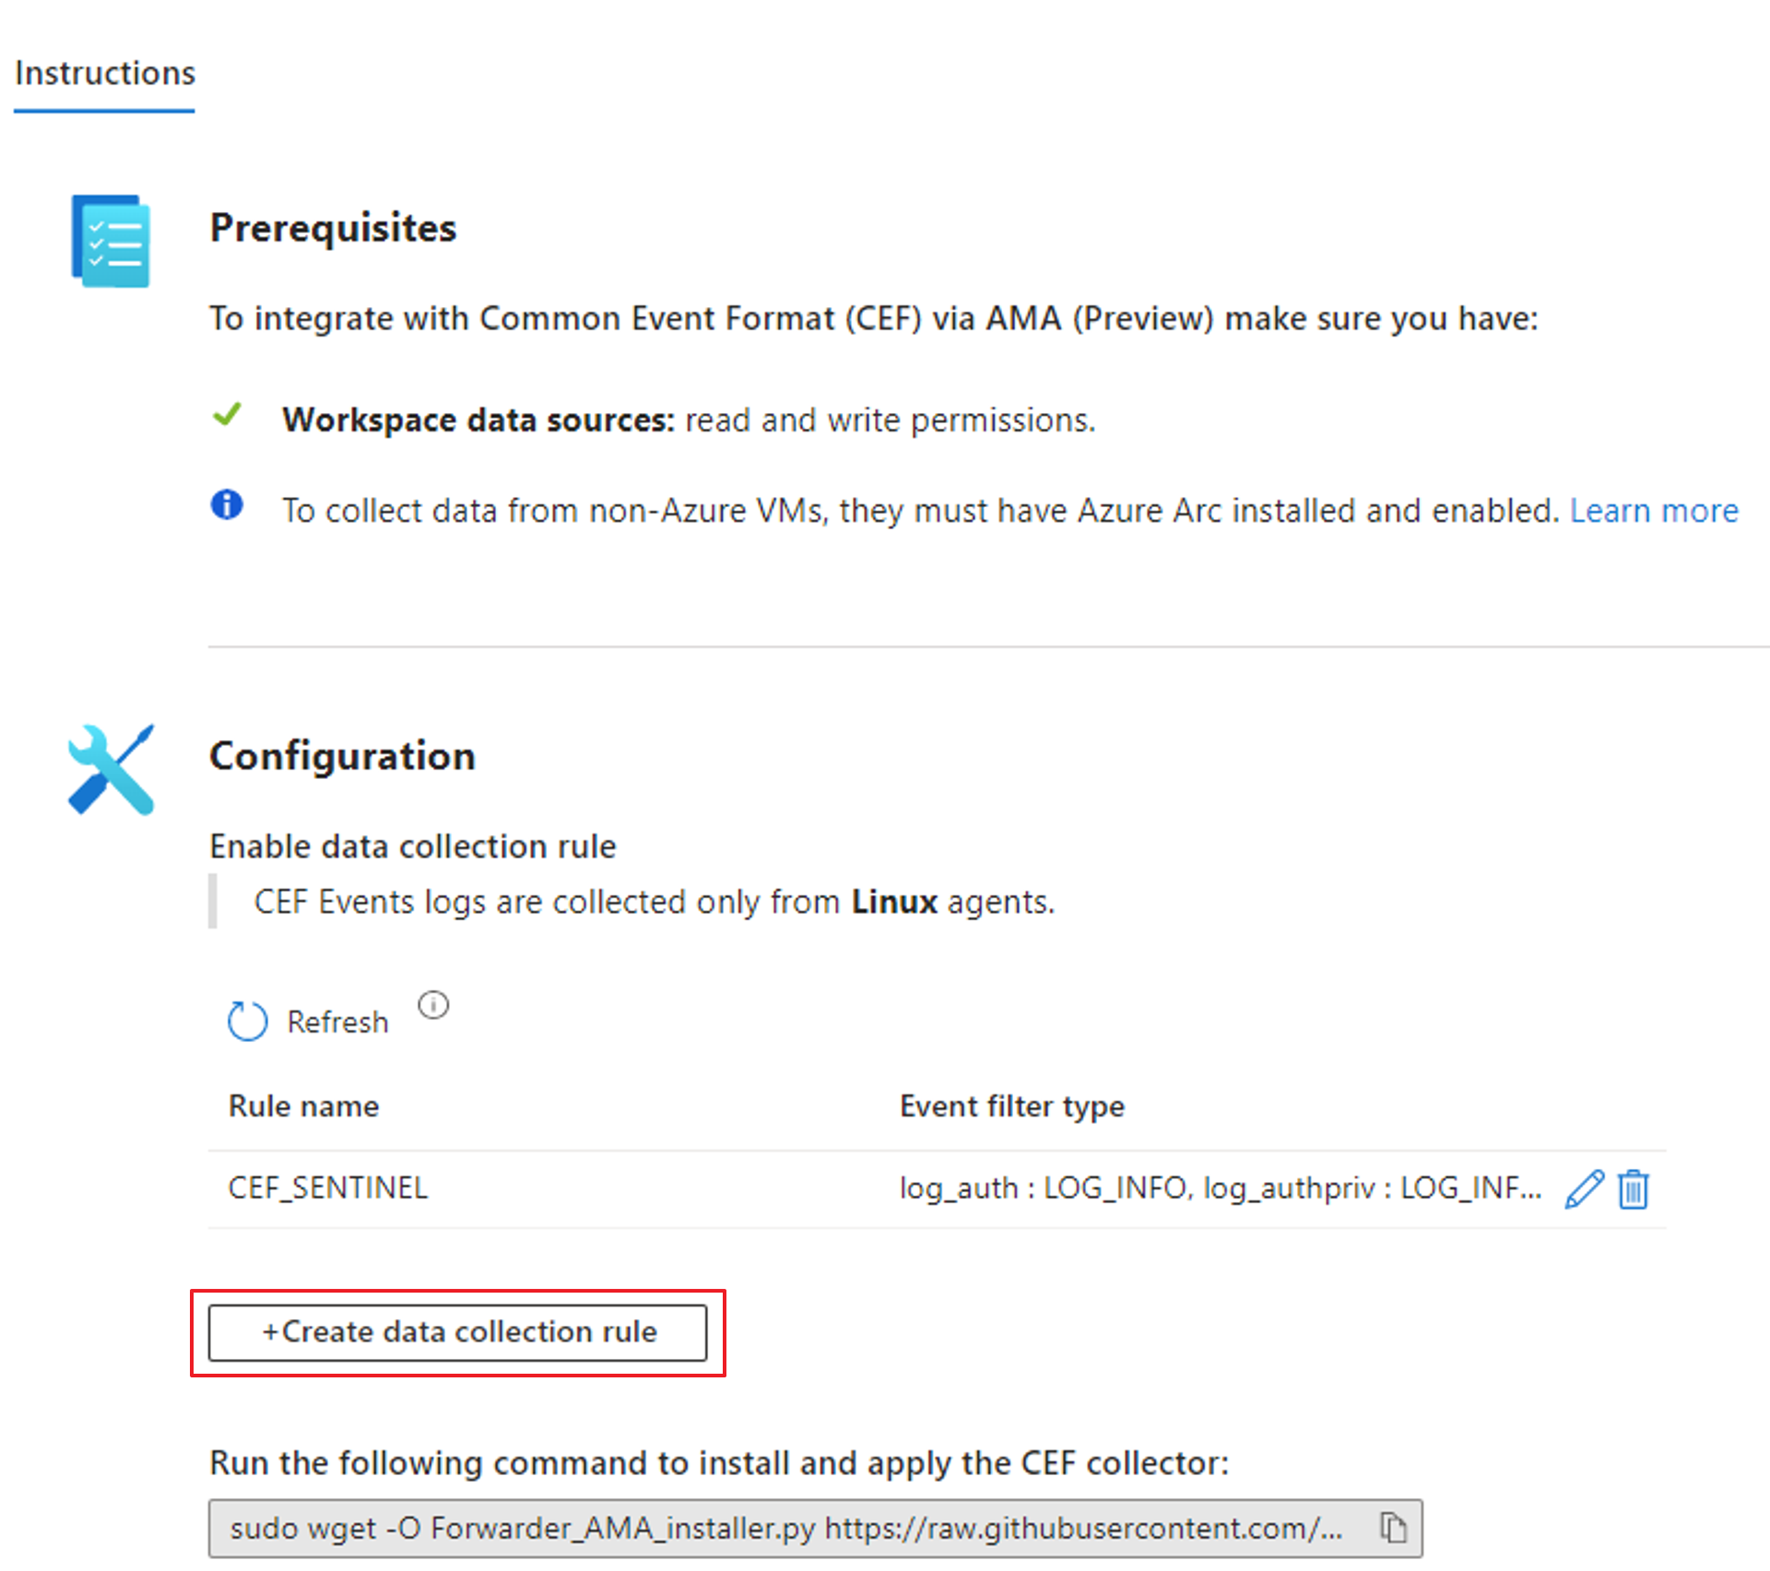Click the green checkmark permission icon
Screen dimensions: 1770x1571
227,416
